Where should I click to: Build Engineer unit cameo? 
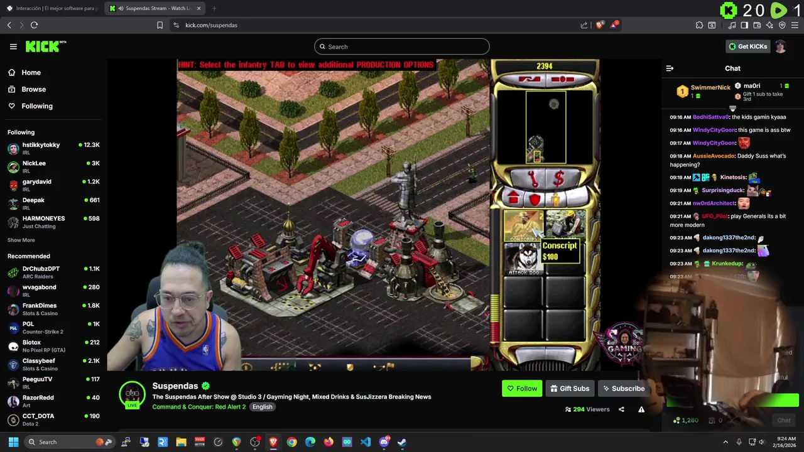click(x=565, y=225)
